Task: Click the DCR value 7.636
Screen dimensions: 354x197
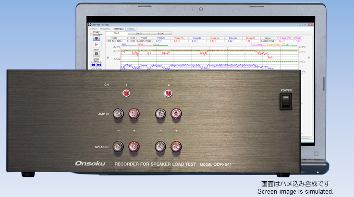Action: [298, 41]
